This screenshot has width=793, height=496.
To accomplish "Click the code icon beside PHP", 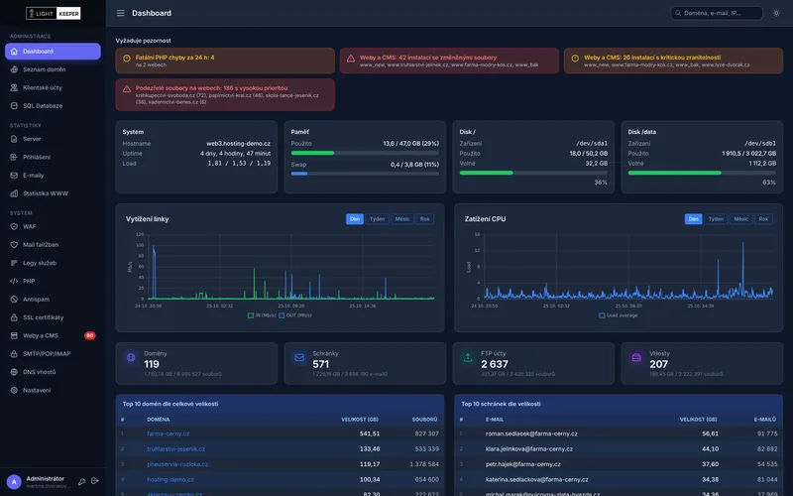I will point(14,281).
